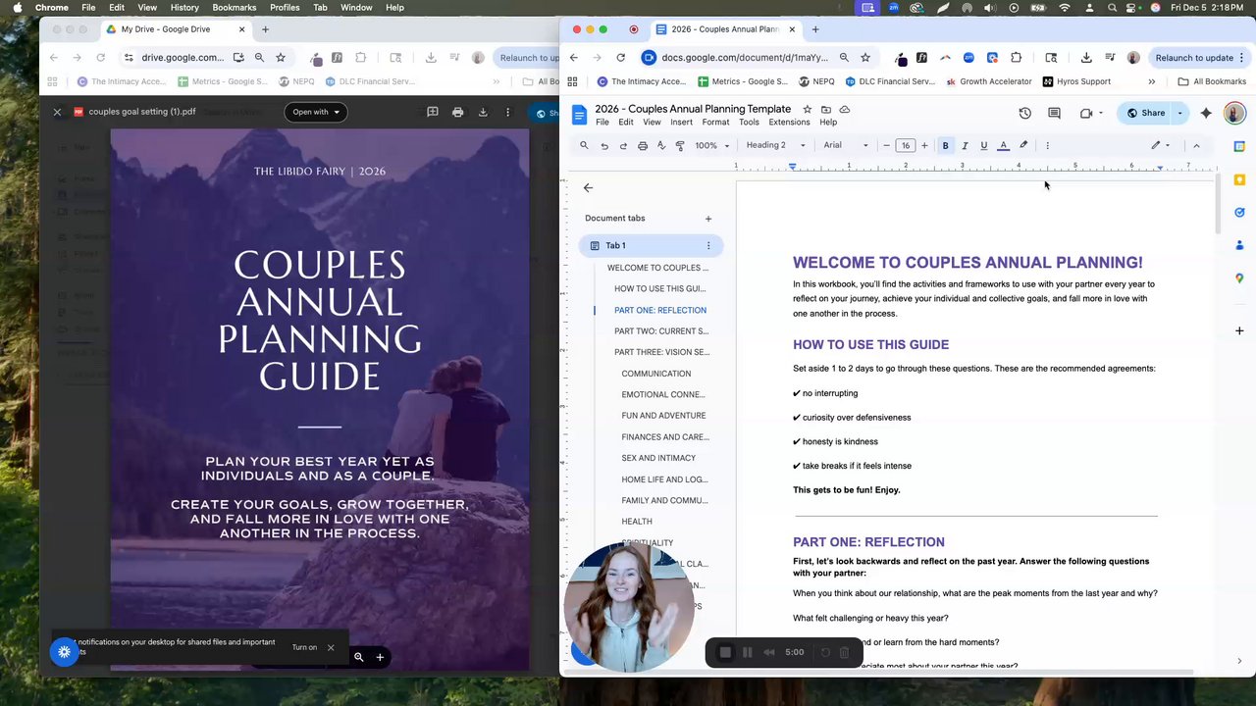Open the editing mode pencil dropdown
This screenshot has height=706, width=1256.
(x=1161, y=145)
